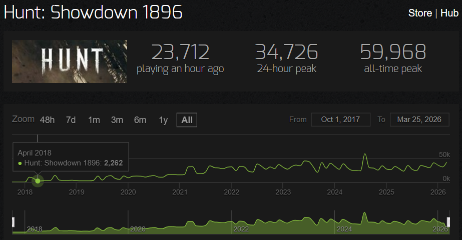Click the 2019 axis label on main chart
This screenshot has width=462, height=240.
click(x=77, y=192)
